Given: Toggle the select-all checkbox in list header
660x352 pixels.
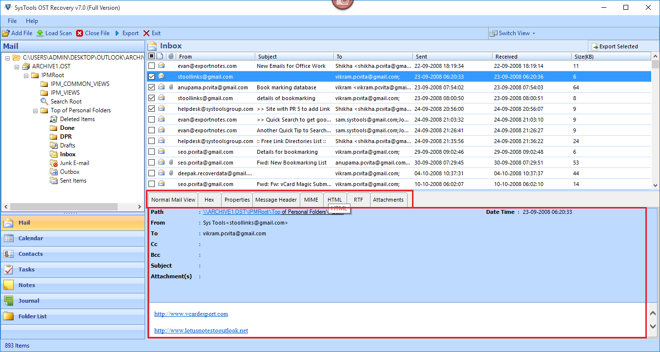Looking at the screenshot, I should [x=152, y=57].
